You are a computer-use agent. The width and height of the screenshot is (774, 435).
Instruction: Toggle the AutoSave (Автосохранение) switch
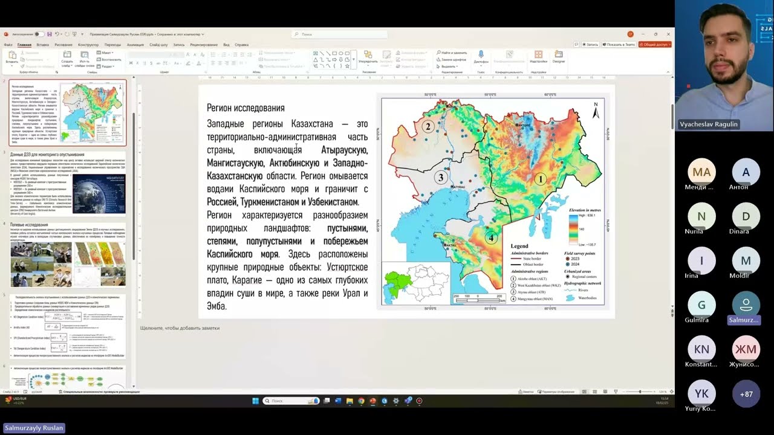39,34
